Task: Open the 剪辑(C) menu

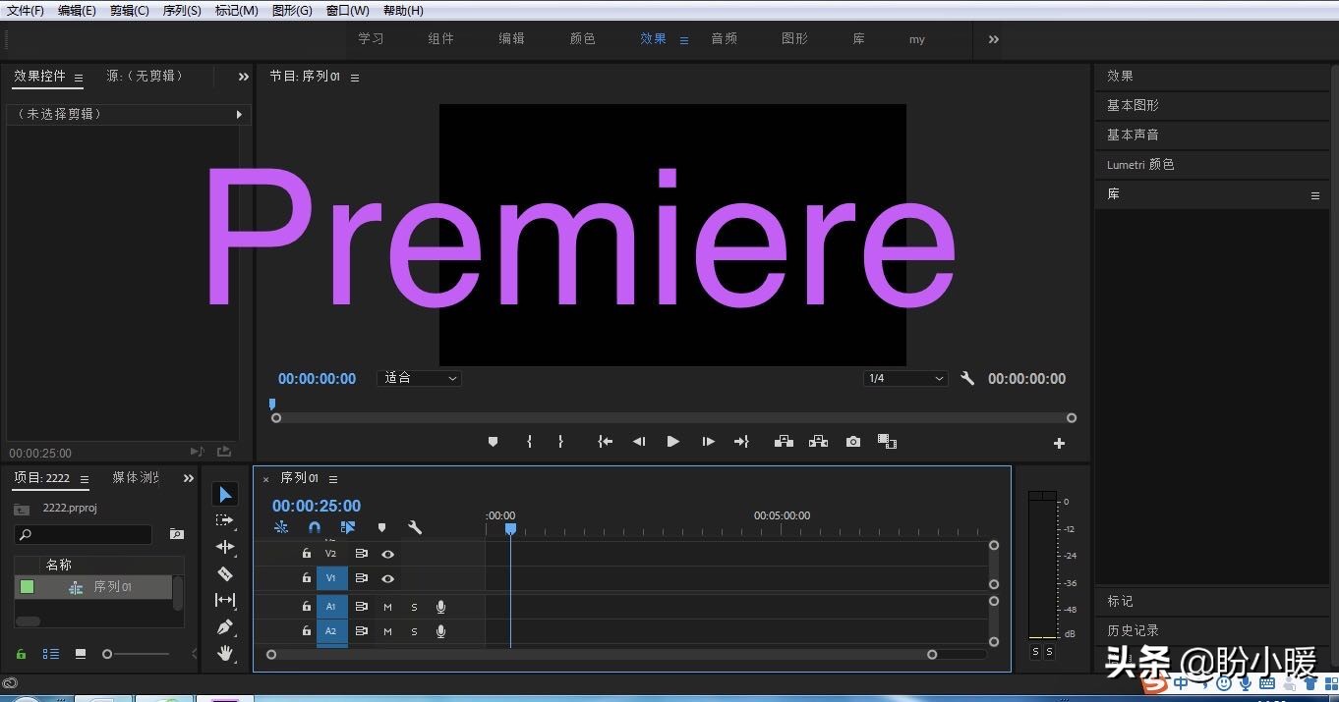Action: point(130,10)
